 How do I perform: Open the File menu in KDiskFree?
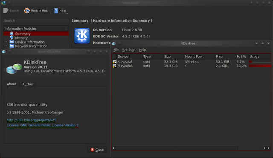click(116, 50)
